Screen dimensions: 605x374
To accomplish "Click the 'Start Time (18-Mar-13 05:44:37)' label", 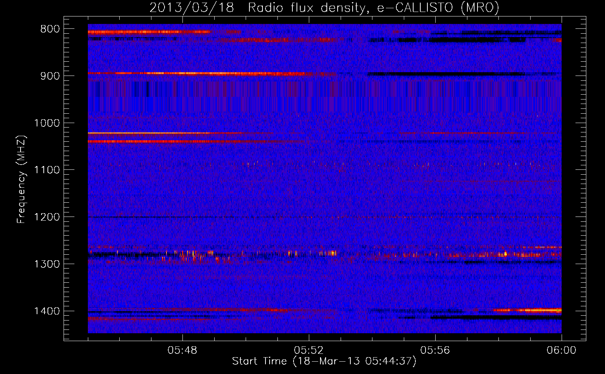I will (x=324, y=361).
